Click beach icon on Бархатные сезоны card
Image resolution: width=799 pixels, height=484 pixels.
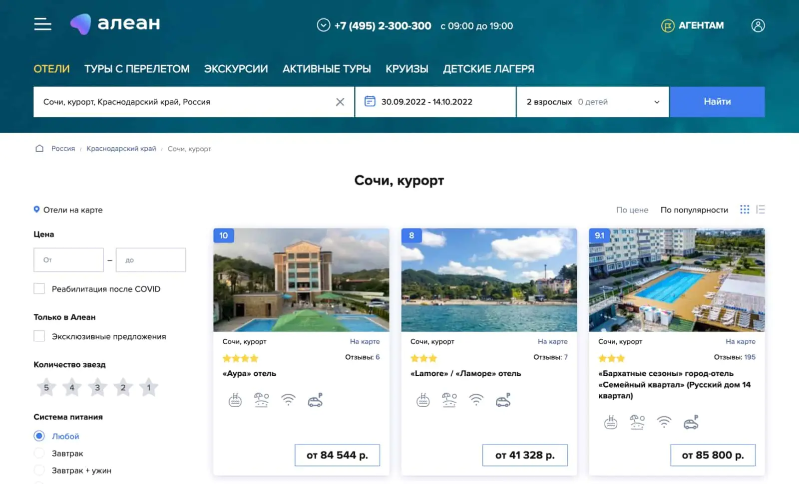(637, 423)
